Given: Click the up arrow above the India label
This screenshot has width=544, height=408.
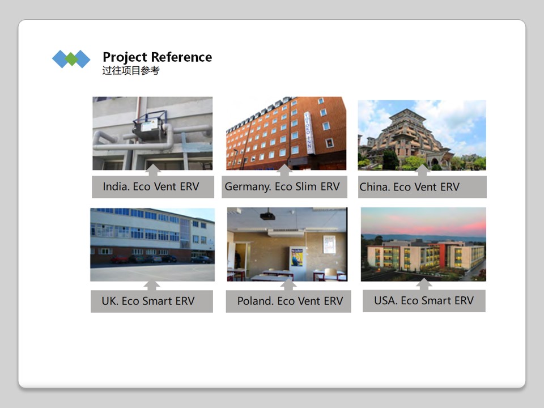Looking at the screenshot, I should 153,171.
